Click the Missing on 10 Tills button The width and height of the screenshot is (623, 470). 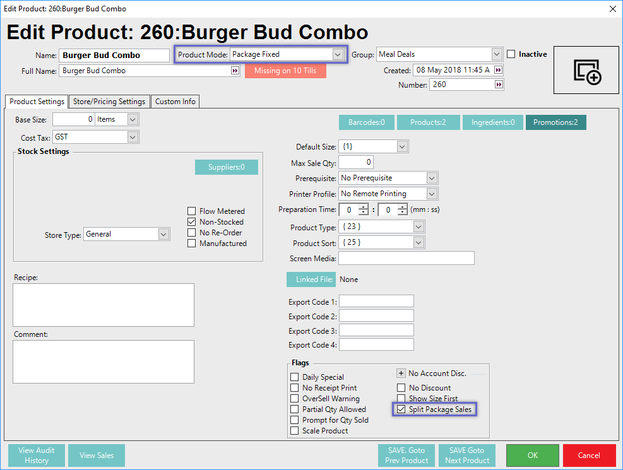click(285, 71)
